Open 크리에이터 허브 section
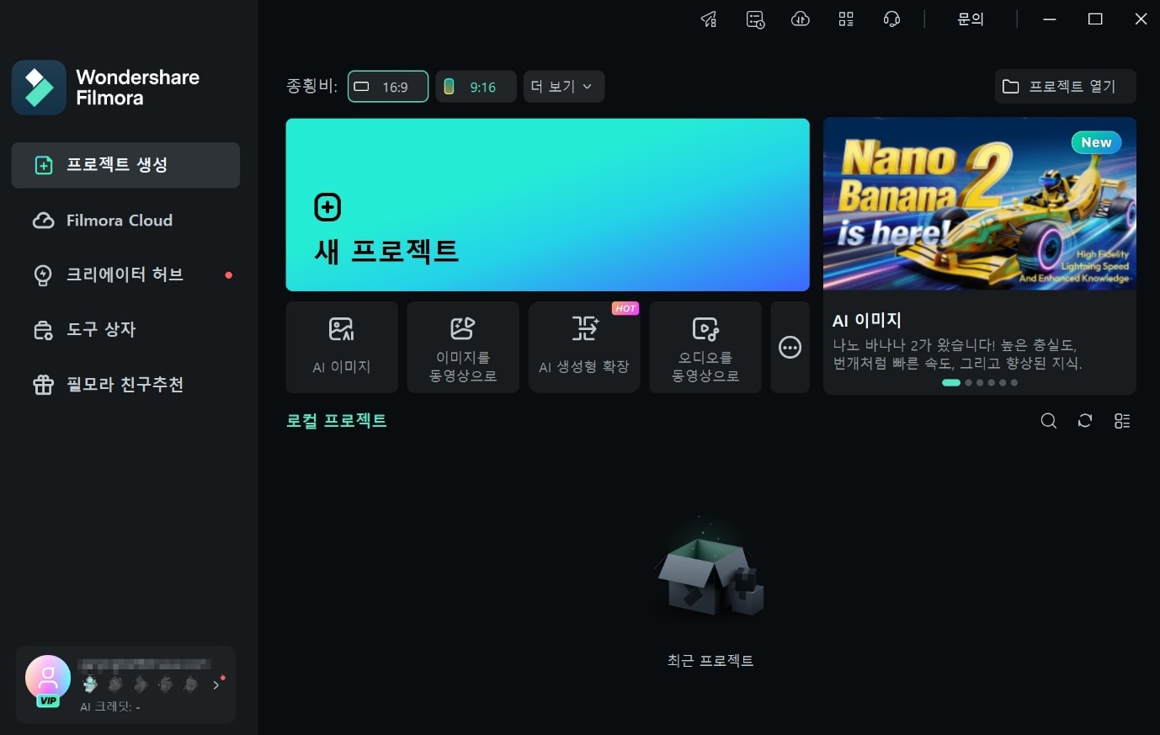Image resolution: width=1160 pixels, height=735 pixels. click(x=125, y=275)
